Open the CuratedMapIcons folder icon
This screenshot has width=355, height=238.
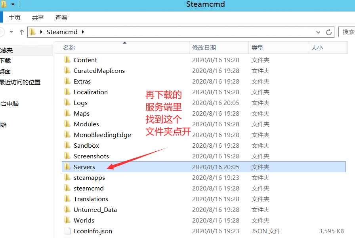(67, 70)
